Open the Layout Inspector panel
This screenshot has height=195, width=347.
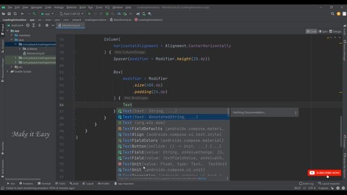coord(330,184)
